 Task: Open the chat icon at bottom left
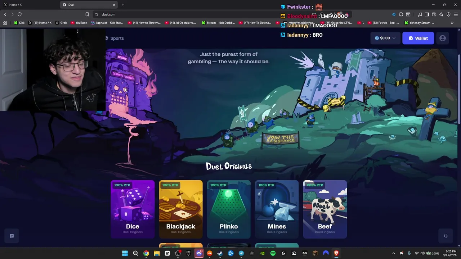point(12,236)
